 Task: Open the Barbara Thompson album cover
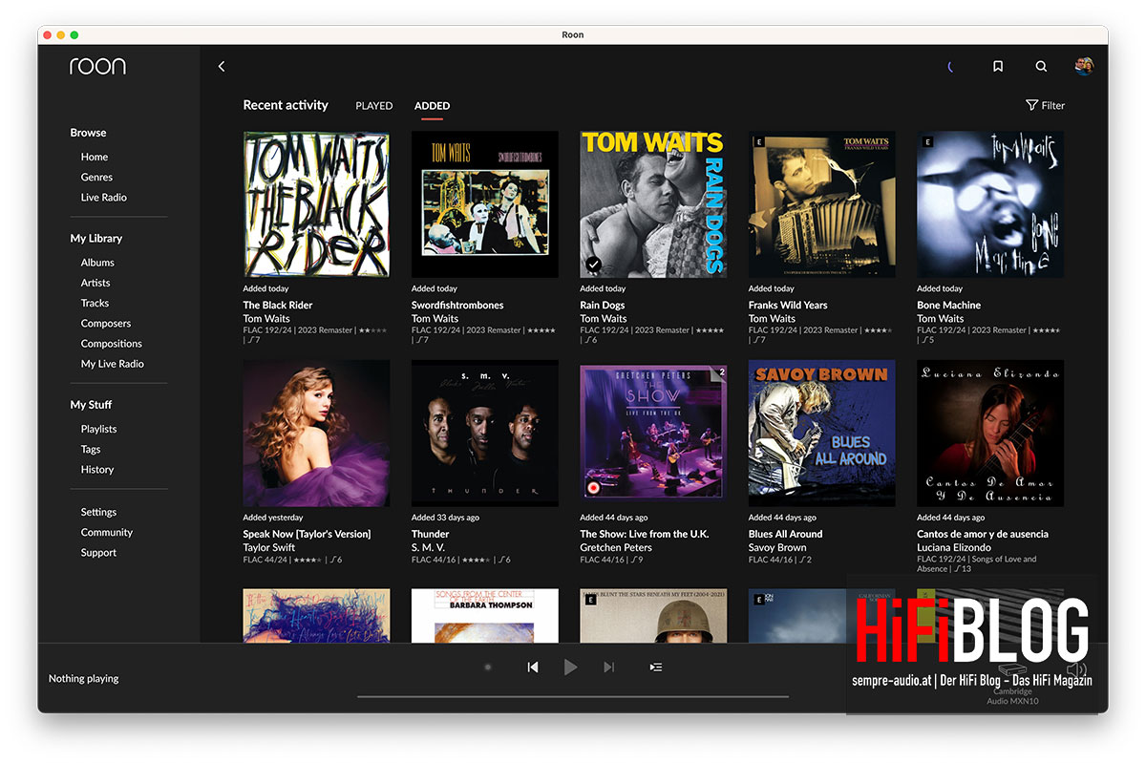click(485, 615)
